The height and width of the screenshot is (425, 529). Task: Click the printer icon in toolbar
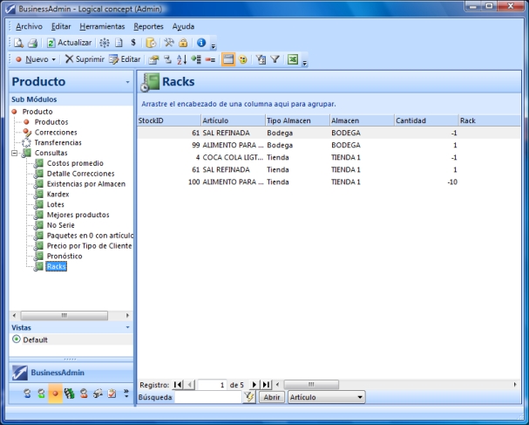point(32,42)
